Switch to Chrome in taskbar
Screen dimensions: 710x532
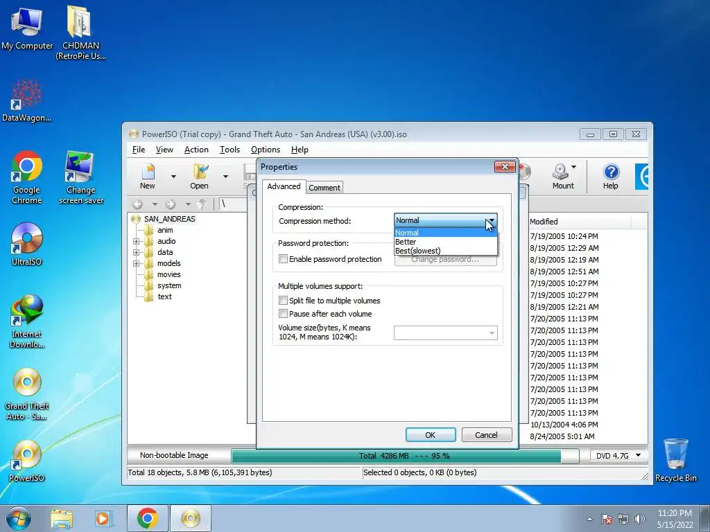tap(147, 518)
